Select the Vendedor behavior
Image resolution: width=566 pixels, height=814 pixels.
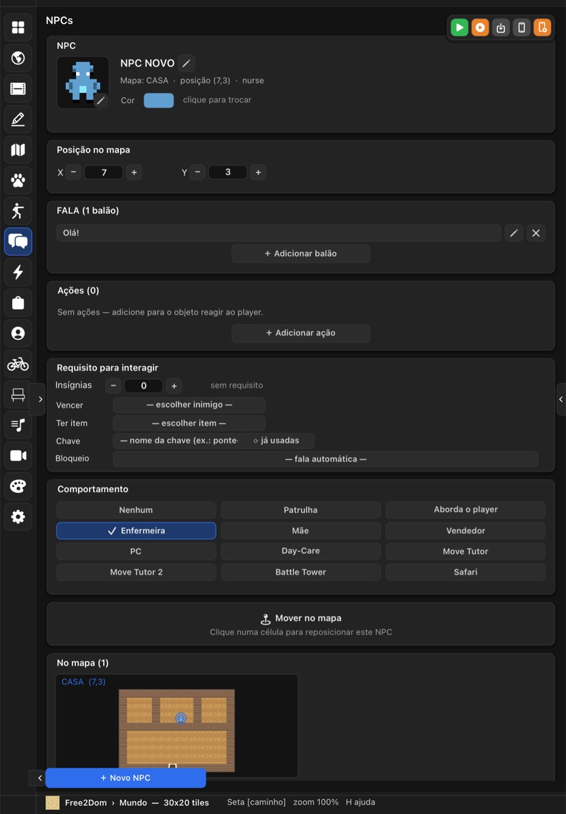click(x=466, y=530)
